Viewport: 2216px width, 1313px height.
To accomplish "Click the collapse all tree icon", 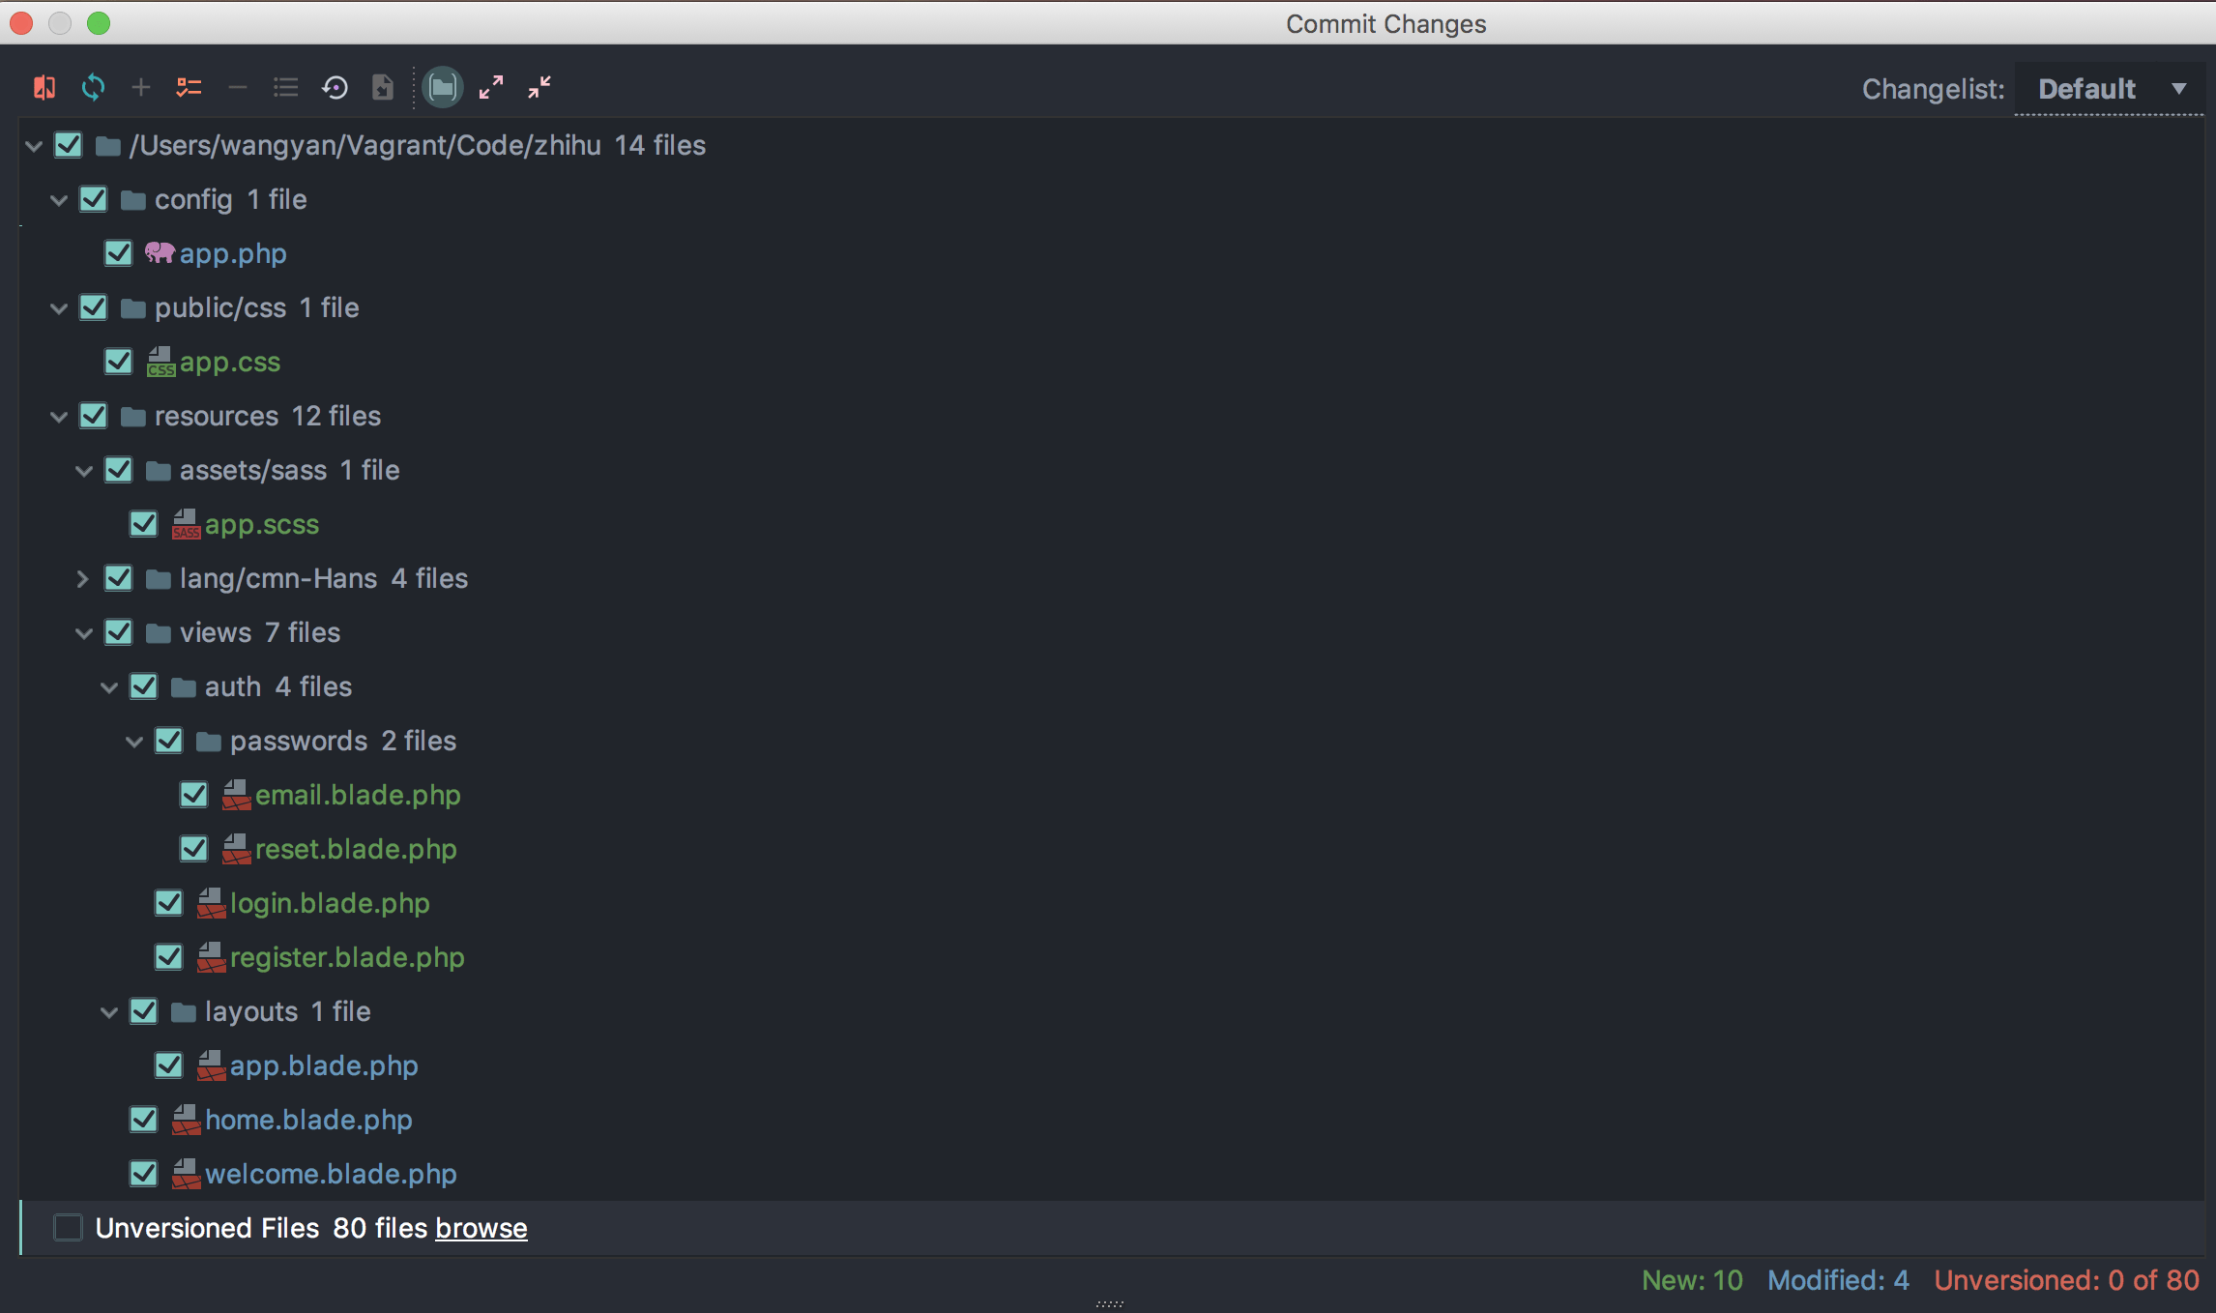I will coord(540,86).
